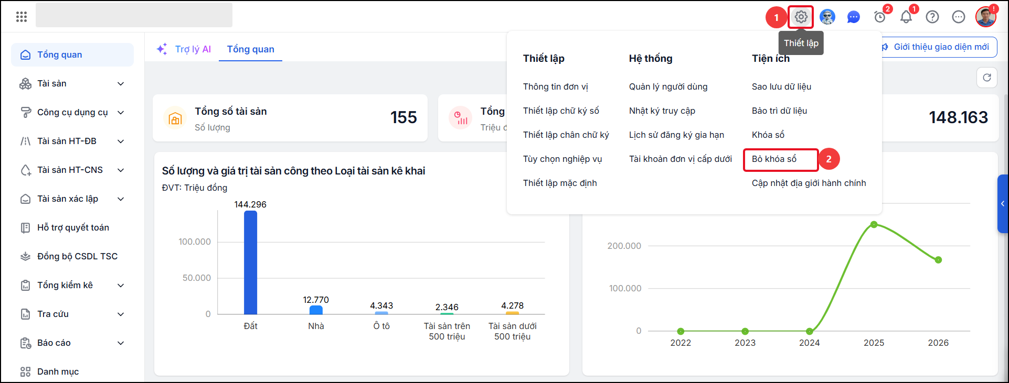Open the clock reminders icon
Screen dimensions: 1009x383
(x=880, y=17)
